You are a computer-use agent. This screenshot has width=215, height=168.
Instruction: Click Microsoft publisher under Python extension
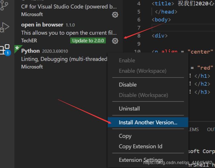(x=32, y=67)
